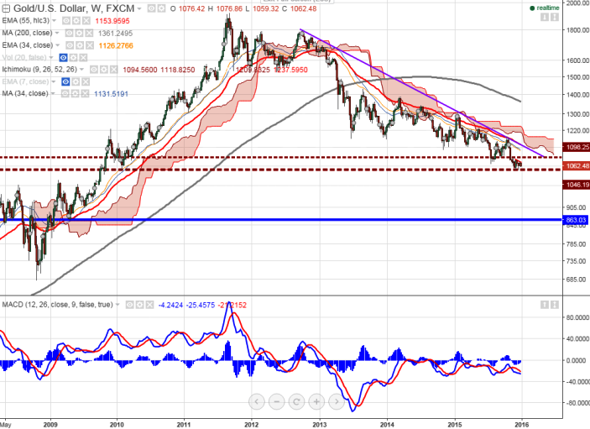This screenshot has height=429, width=590.
Task: Remove the Ichimoku indicator
Action: [114, 70]
